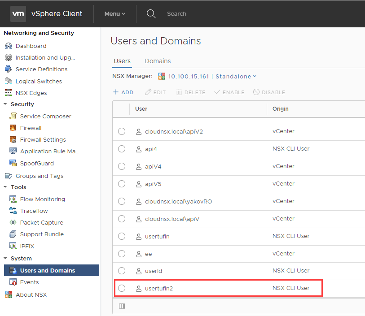
Task: Click the Dashboard gauge icon
Action: [x=9, y=46]
